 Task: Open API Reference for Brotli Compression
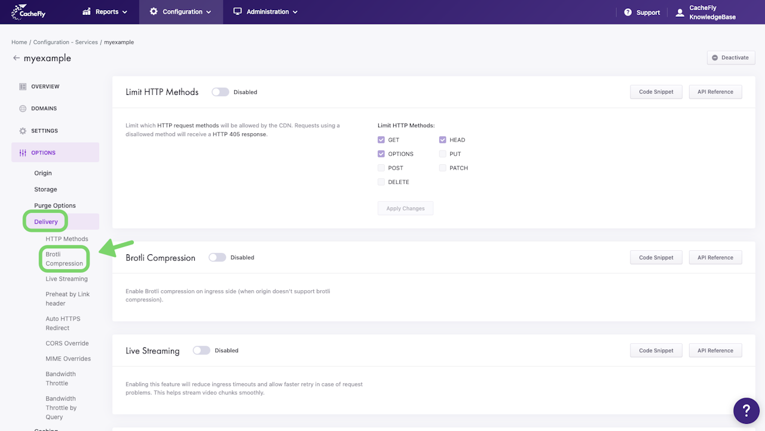[715, 258]
